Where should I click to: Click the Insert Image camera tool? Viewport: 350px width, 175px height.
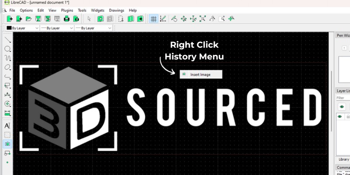pos(7,144)
